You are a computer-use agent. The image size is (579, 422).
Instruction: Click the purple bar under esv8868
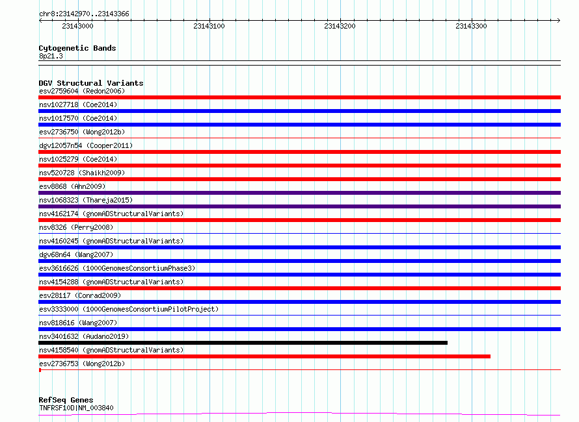click(299, 193)
